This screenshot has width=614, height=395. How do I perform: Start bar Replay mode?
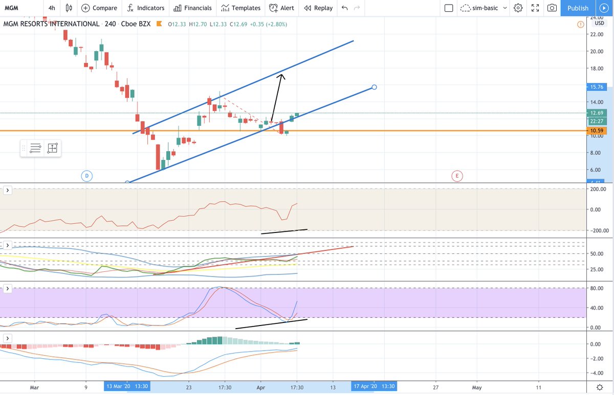click(318, 8)
